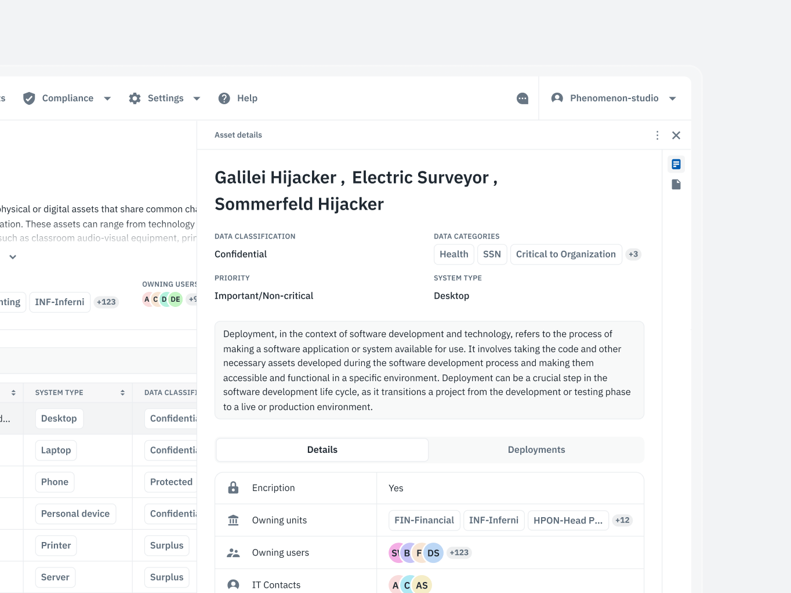Expand the Settings dropdown arrow

(x=197, y=99)
